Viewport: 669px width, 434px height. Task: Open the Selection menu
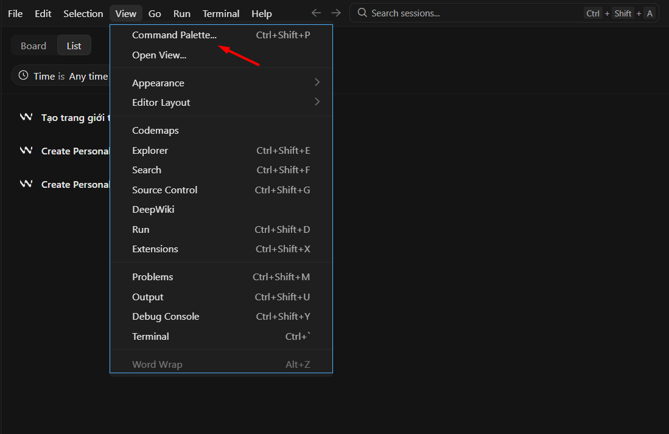click(83, 13)
